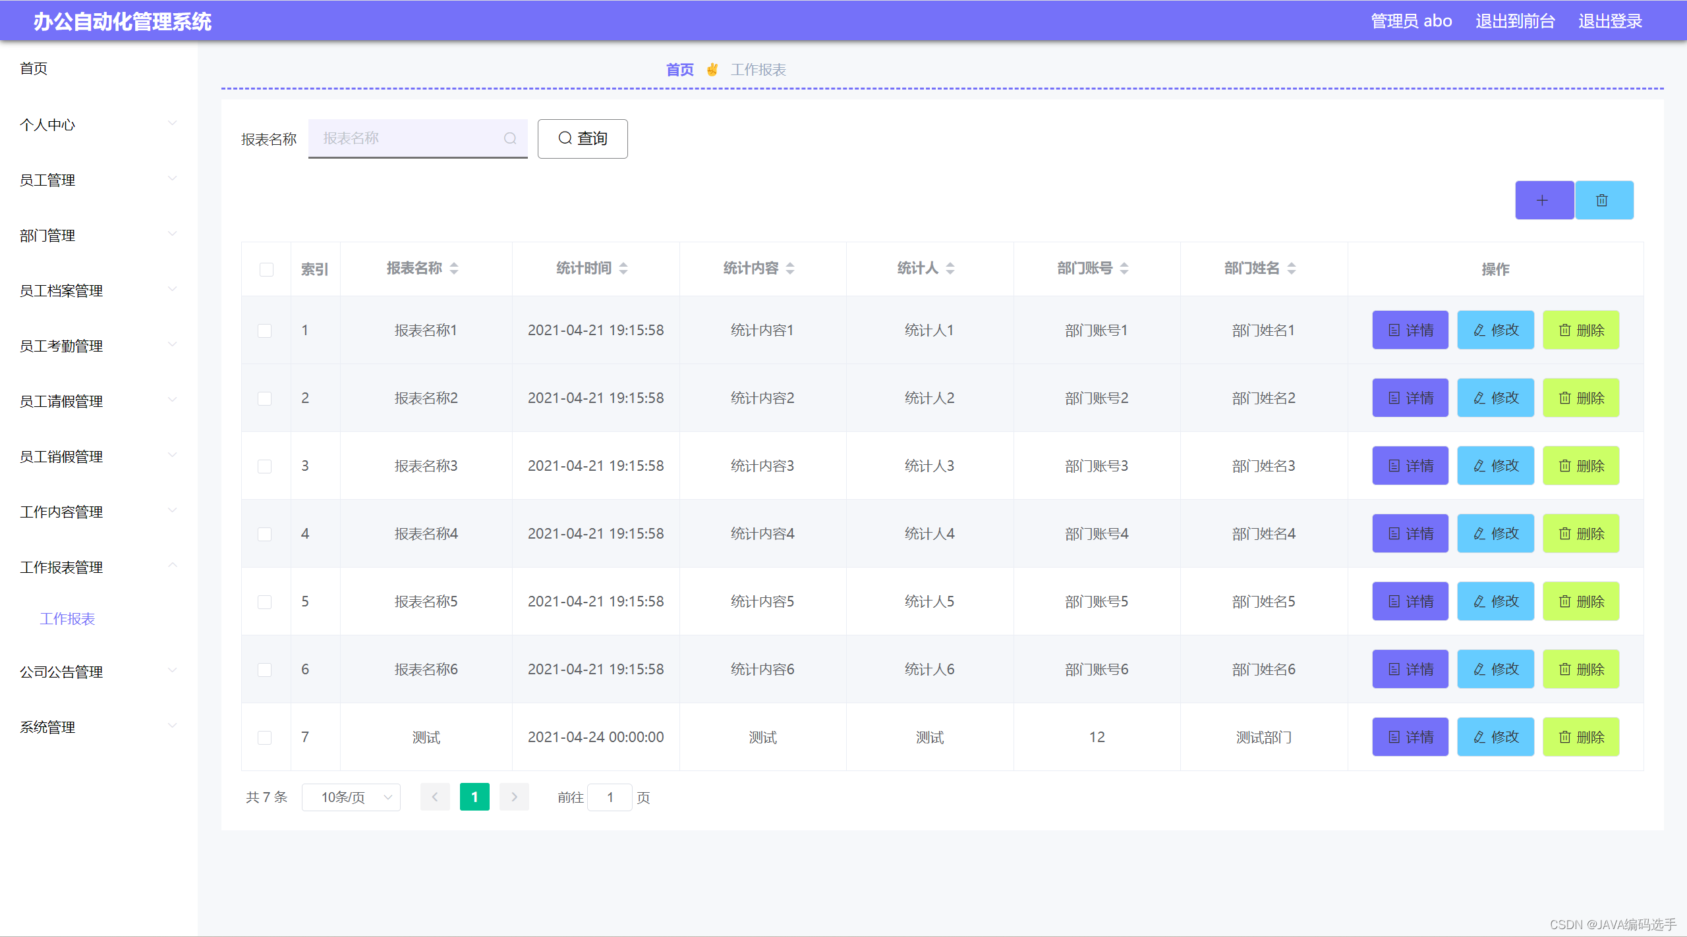This screenshot has width=1687, height=937.
Task: Click 修改 for 报表名称1 row
Action: [x=1495, y=330]
